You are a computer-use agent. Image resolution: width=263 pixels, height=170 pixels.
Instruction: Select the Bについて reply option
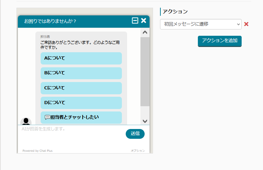pos(81,73)
